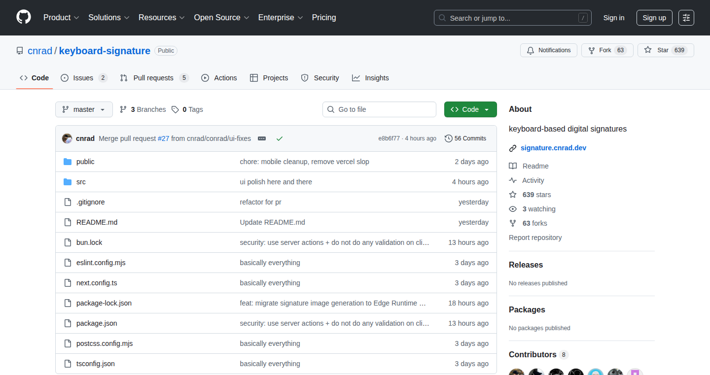Open the commit message ellipsis expander
Screen dimensions: 710x375
262,138
